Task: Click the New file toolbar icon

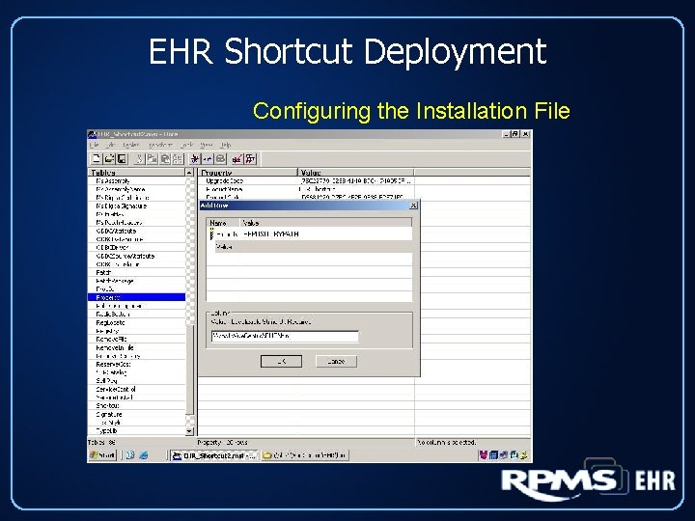Action: click(97, 158)
